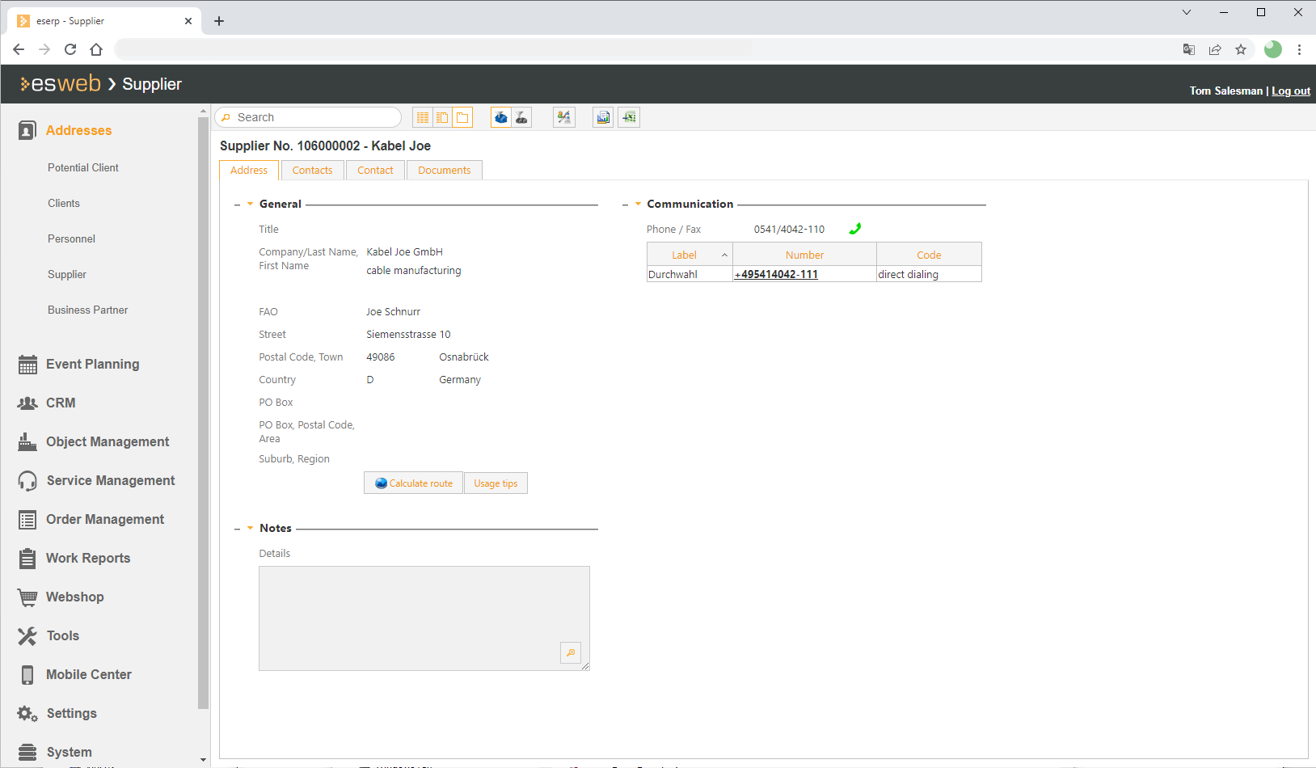
Task: Click the green phone call icon
Action: click(854, 230)
